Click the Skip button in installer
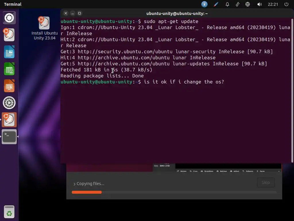Viewport: 294px width, 221px height. 266,182
